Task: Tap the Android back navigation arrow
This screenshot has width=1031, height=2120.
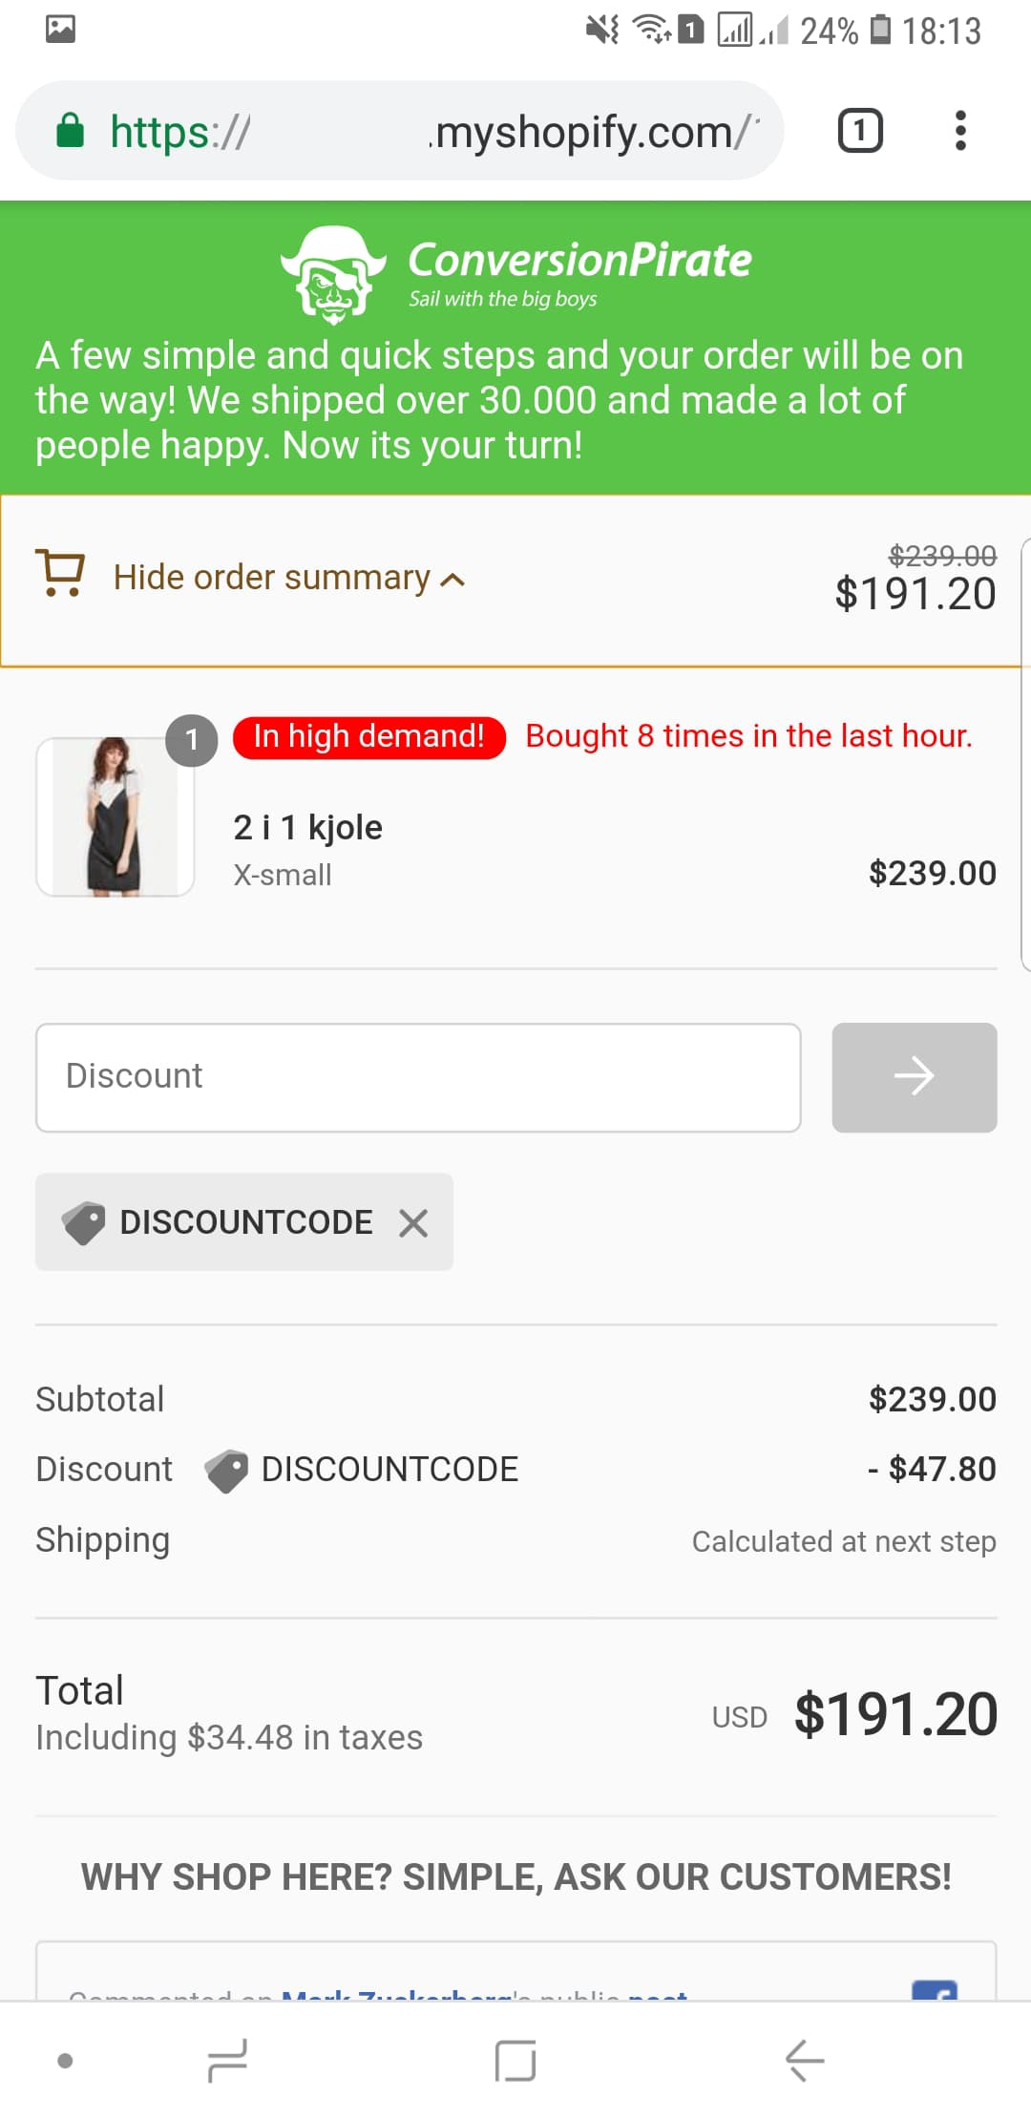Action: [x=804, y=2060]
